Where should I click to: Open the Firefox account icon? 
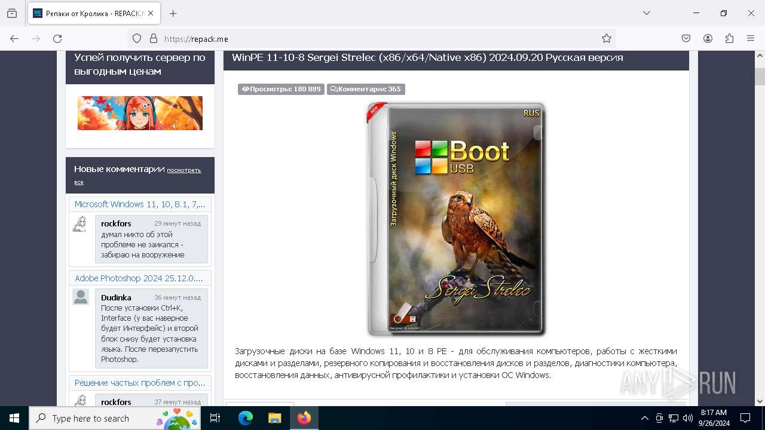(708, 38)
